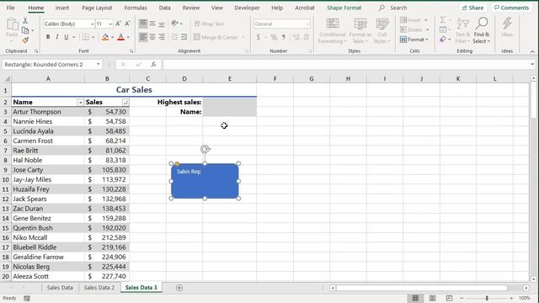The height and width of the screenshot is (303, 539).
Task: Click the Font Color A icon
Action: 120,37
